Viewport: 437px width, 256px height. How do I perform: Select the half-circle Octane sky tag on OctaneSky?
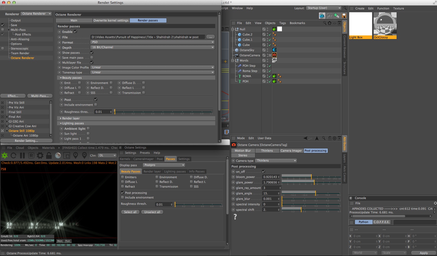tap(274, 50)
